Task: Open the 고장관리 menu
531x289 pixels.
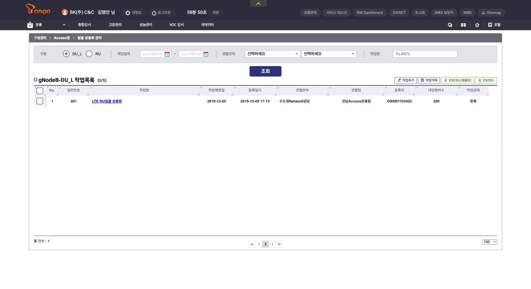Action: pyautogui.click(x=115, y=25)
